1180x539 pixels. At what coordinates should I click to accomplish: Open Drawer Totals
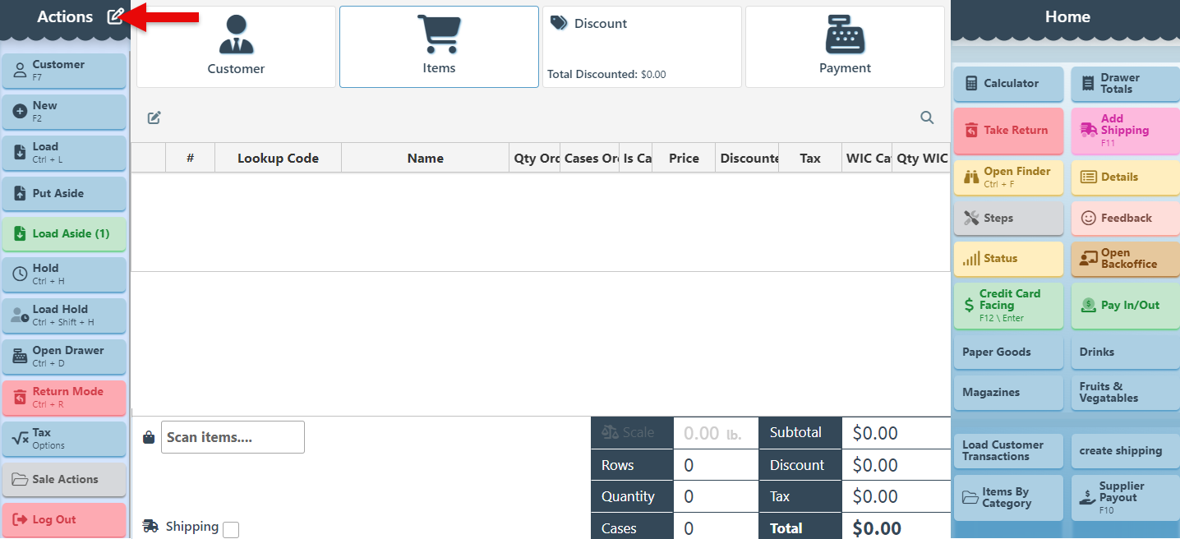1125,84
